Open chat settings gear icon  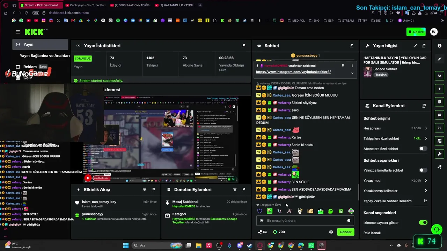[x=331, y=232]
